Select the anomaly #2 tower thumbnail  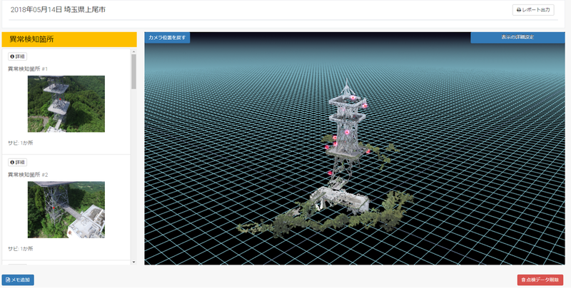click(66, 210)
